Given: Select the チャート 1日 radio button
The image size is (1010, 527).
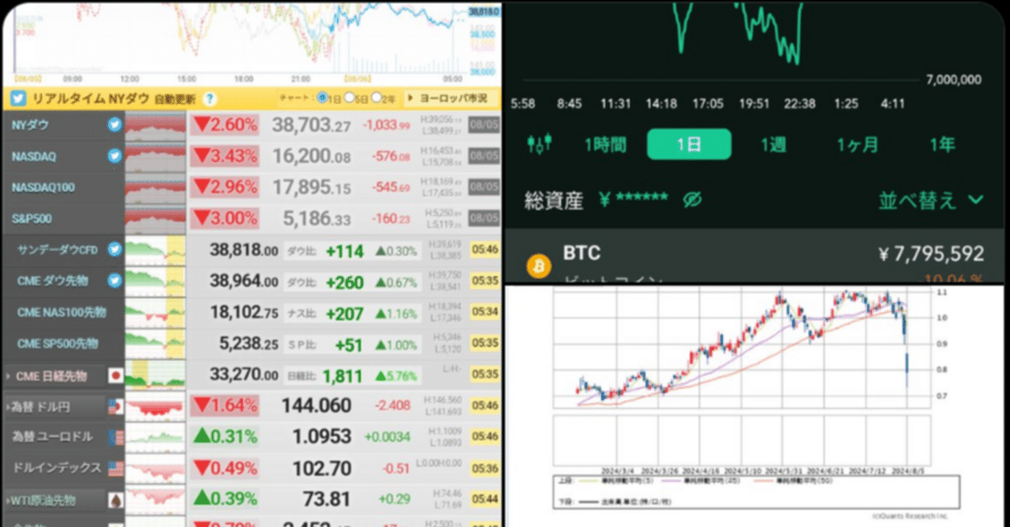Looking at the screenshot, I should [322, 98].
